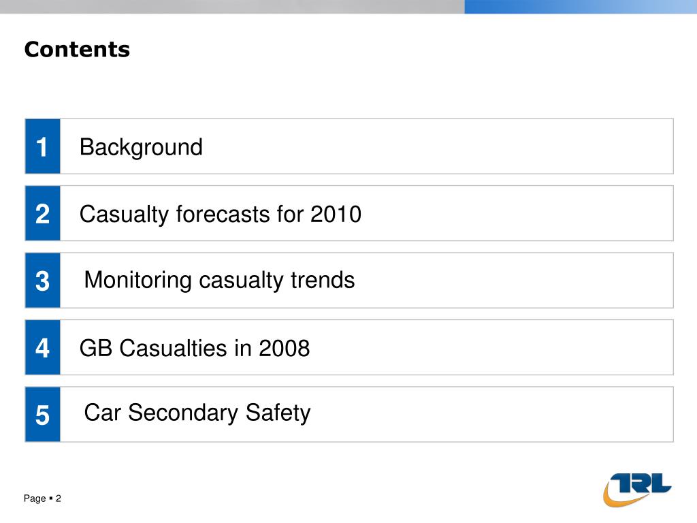Open Car Secondary Safety text

coord(197,413)
